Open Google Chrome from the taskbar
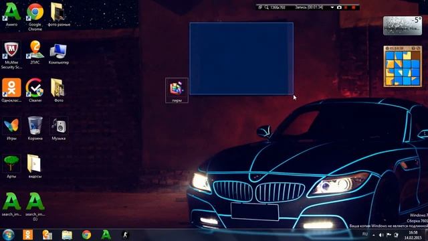 (x=86, y=235)
